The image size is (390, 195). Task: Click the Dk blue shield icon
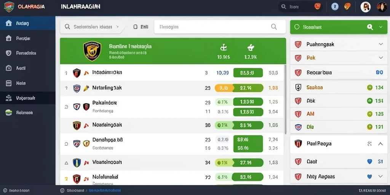tap(298, 127)
